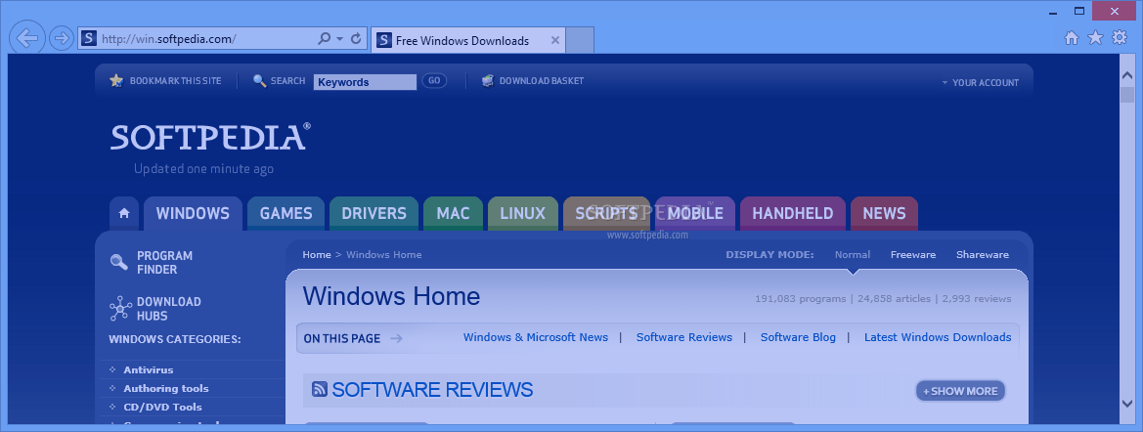
Task: Switch to the WINDOWS section tab
Action: point(194,213)
